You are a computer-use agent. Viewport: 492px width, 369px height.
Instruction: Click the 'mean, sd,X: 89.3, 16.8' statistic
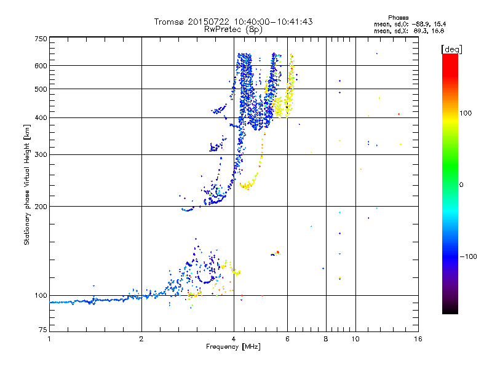tap(409, 31)
